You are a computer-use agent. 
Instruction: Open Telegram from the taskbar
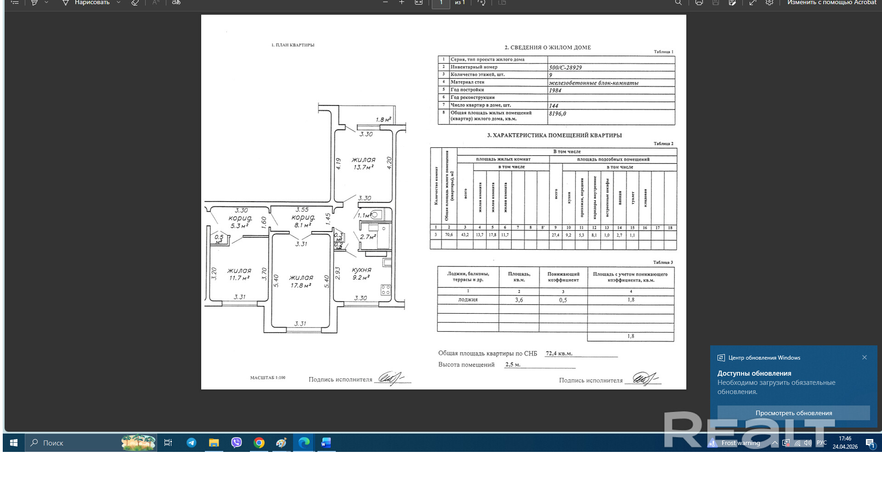[x=192, y=443]
